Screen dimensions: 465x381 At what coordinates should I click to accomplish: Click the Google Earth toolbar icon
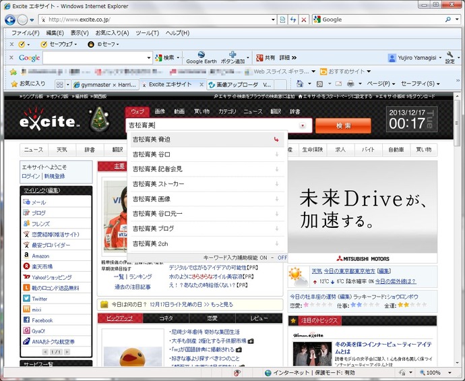[201, 55]
